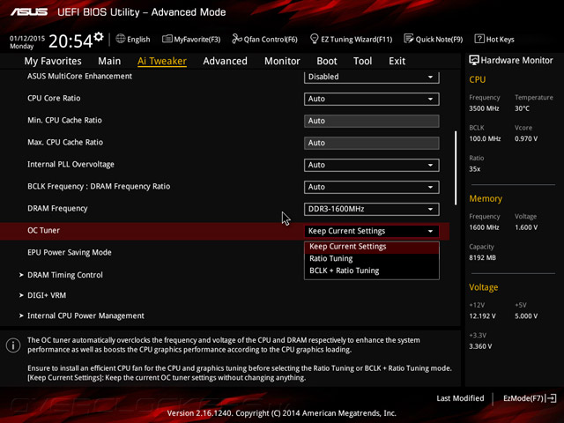Click the Hot Keys question mark icon
The height and width of the screenshot is (423, 564).
[x=479, y=39]
